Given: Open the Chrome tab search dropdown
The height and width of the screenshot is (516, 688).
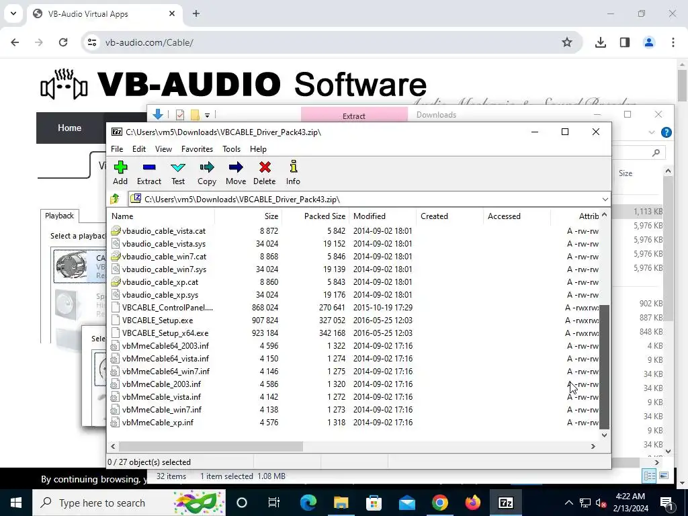Looking at the screenshot, I should (x=13, y=13).
